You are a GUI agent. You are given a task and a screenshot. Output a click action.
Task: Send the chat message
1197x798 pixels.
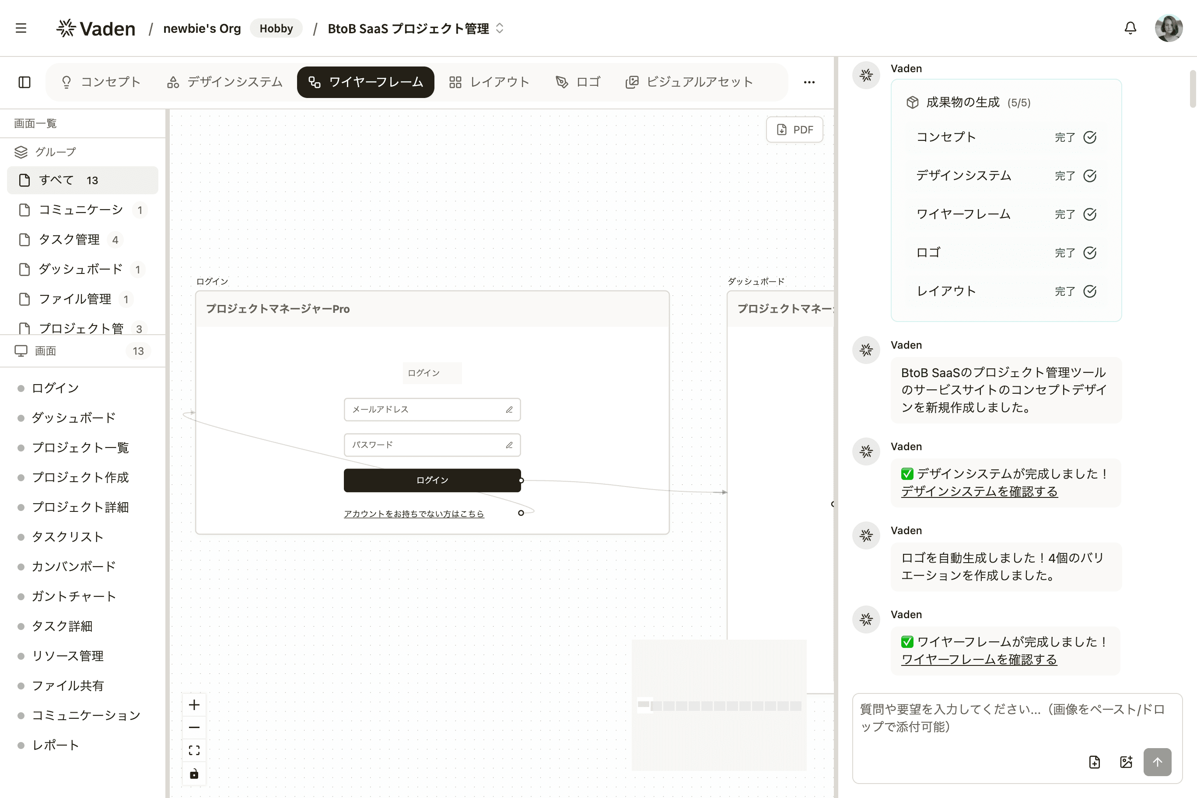pyautogui.click(x=1158, y=762)
